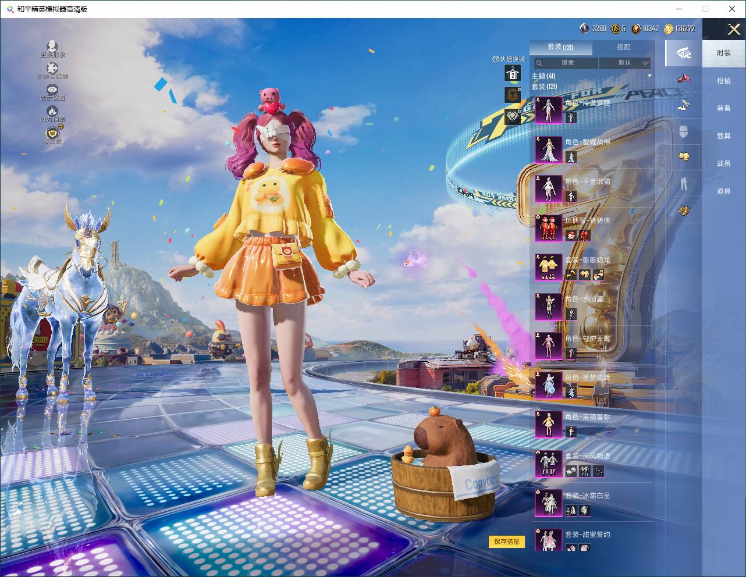Select the face mask category icon
746x577 pixels.
[x=684, y=131]
